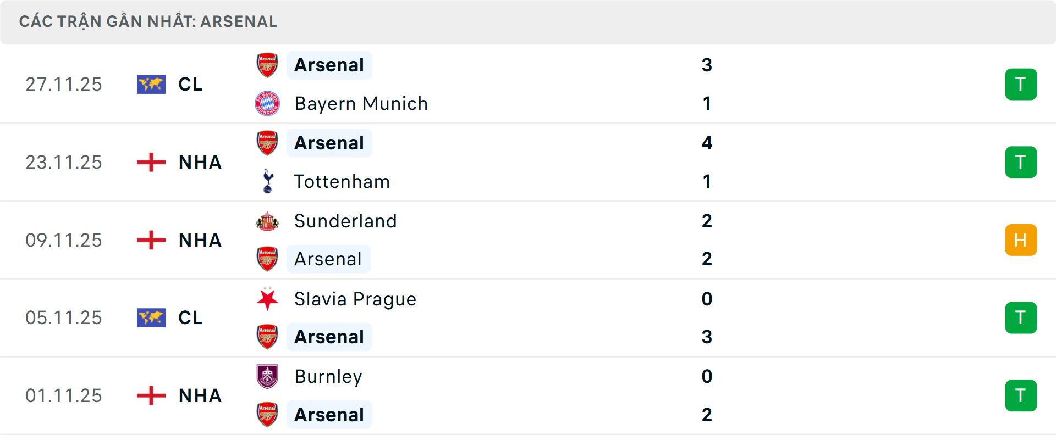Click the green T indicator for Slavia Prague match
This screenshot has width=1056, height=435.
coord(1021,317)
